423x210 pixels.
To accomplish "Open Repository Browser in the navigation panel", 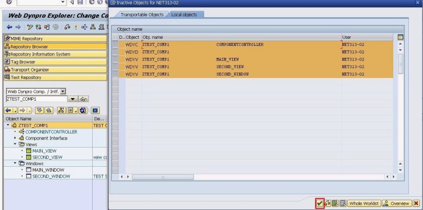I will coord(55,46).
